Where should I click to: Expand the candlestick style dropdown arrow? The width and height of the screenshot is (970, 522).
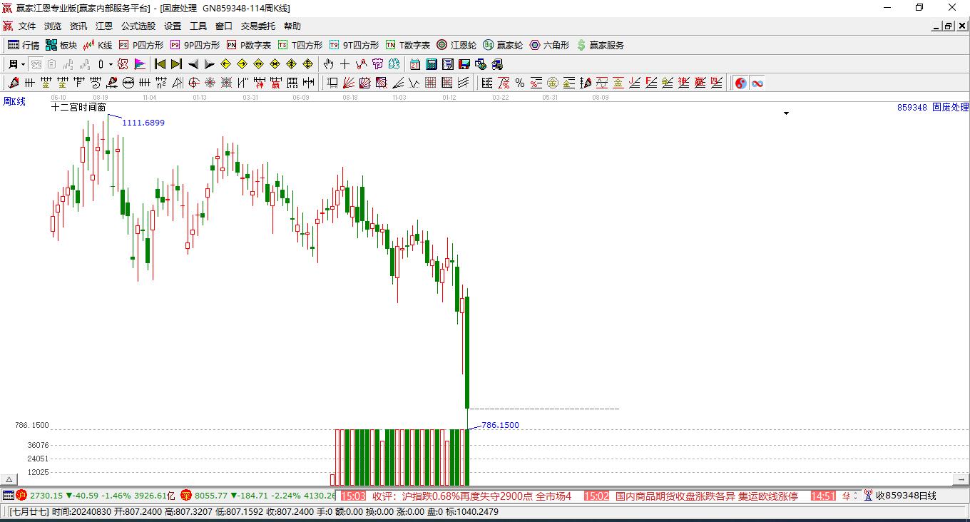(x=111, y=64)
